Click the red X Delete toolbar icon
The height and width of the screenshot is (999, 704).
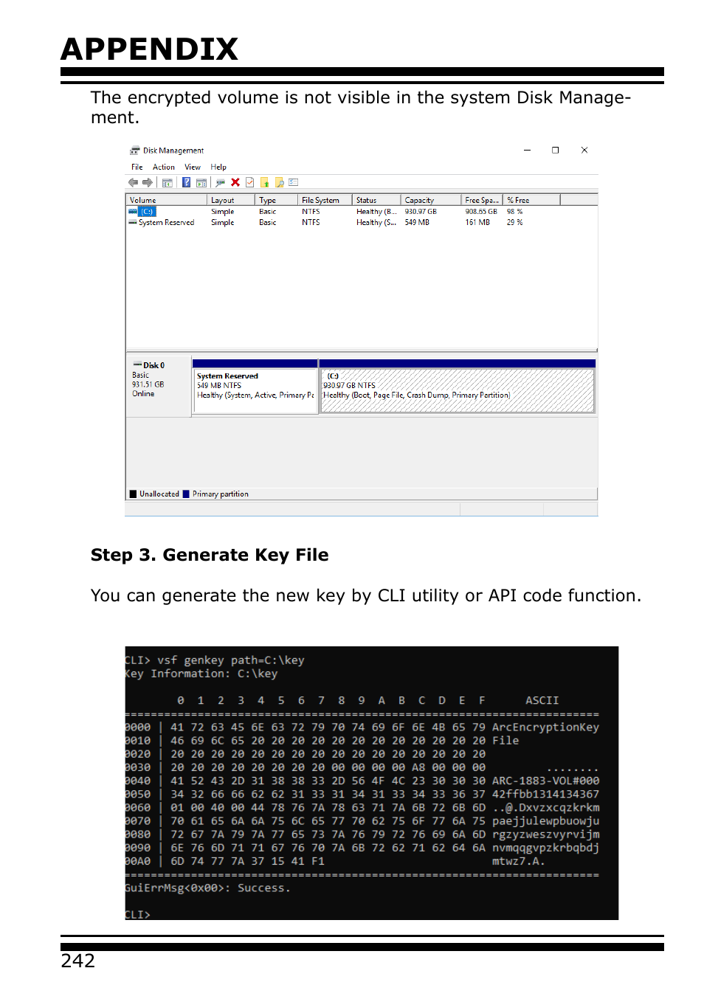235,182
